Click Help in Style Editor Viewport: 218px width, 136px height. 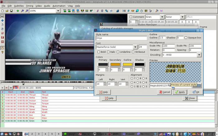pos(104,92)
